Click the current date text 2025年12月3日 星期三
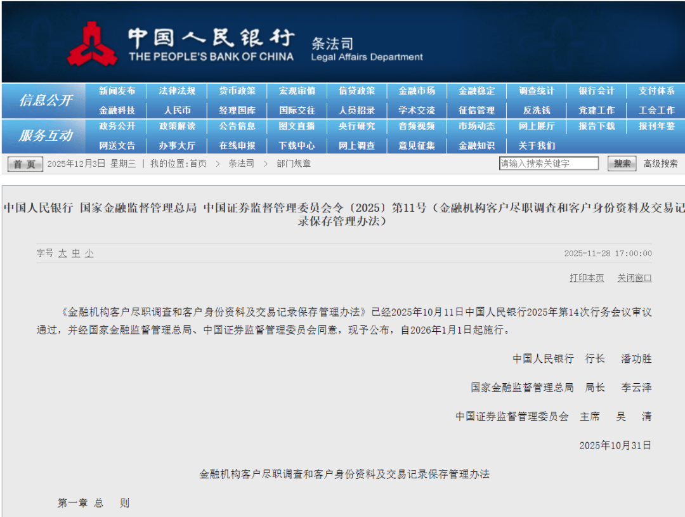685x517 pixels. click(x=91, y=164)
